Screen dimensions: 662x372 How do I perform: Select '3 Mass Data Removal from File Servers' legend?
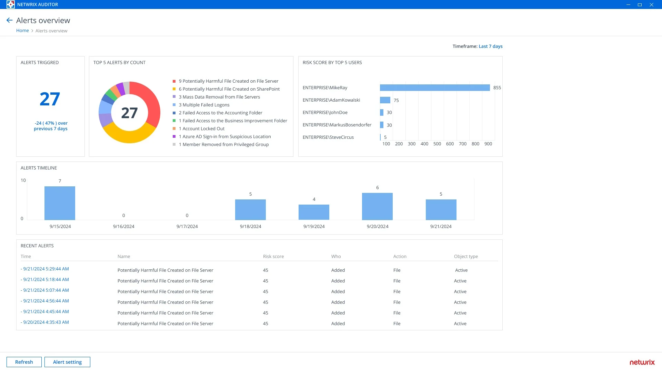(x=219, y=97)
